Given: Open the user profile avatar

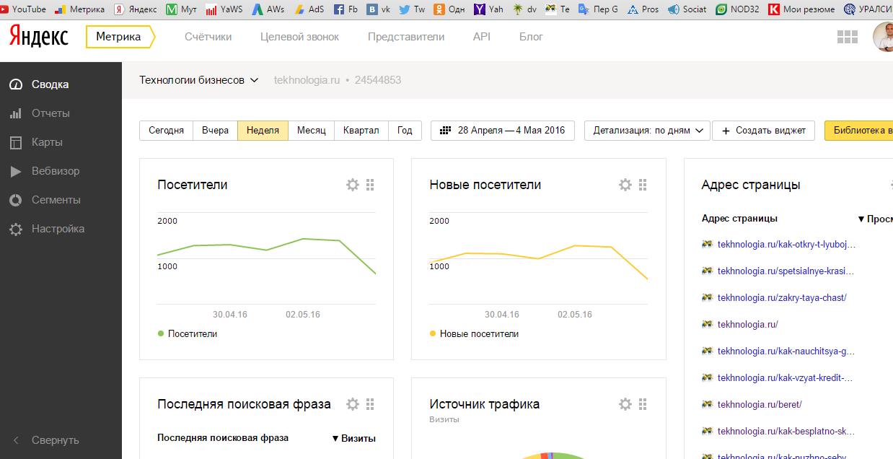Looking at the screenshot, I should pyautogui.click(x=884, y=37).
